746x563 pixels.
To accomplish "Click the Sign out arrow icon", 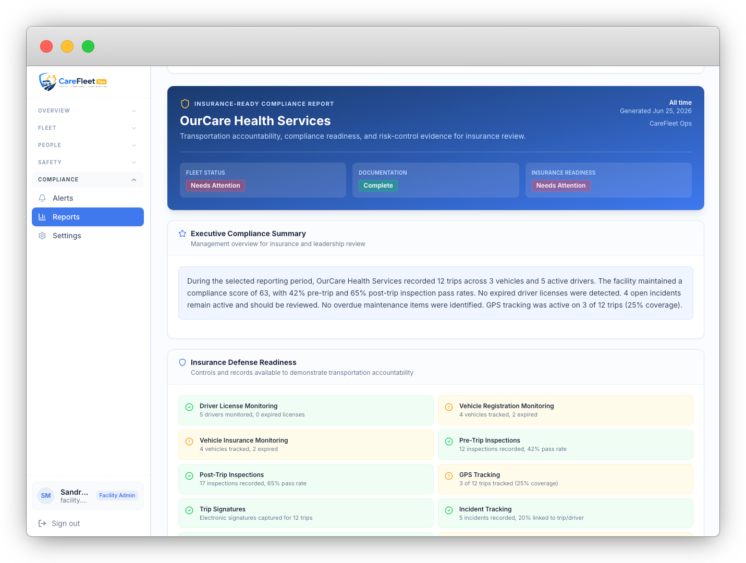I will (42, 523).
